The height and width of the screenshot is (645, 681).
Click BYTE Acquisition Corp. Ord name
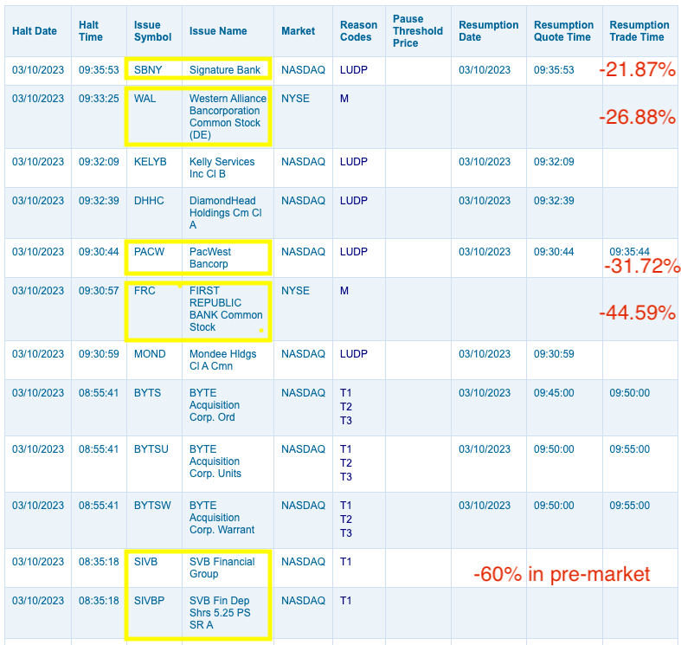pyautogui.click(x=215, y=405)
